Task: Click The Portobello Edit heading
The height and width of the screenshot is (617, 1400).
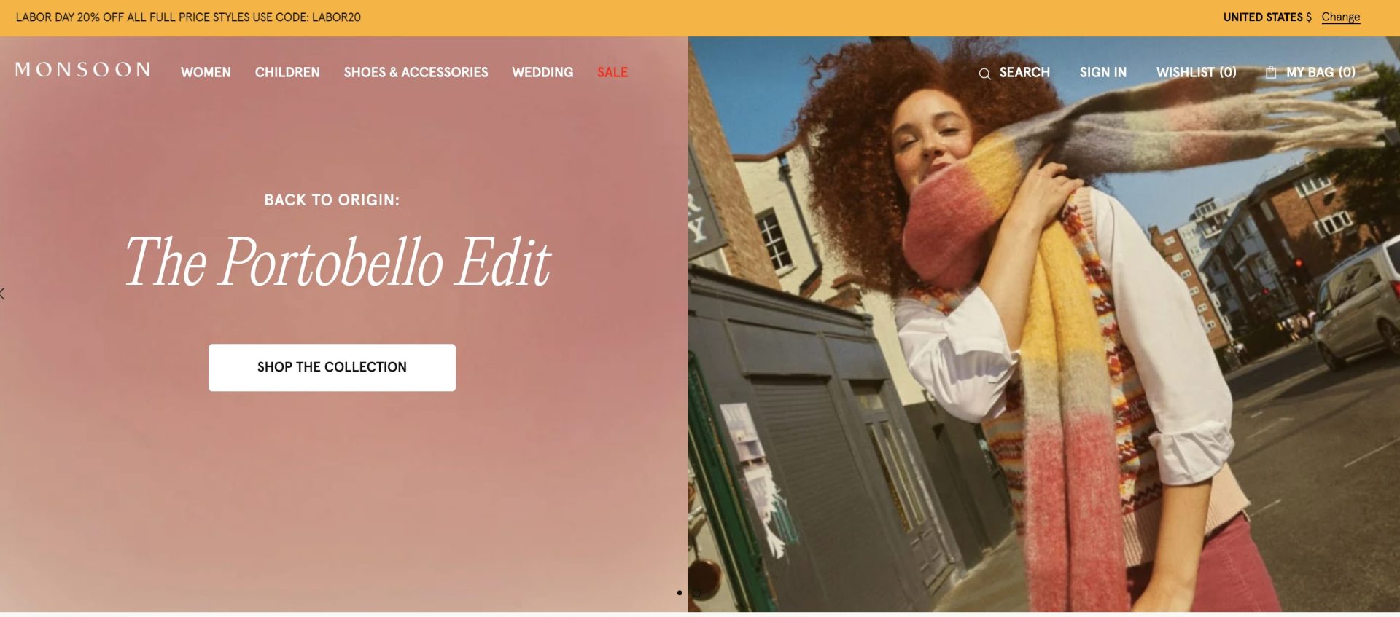Action: tap(338, 261)
